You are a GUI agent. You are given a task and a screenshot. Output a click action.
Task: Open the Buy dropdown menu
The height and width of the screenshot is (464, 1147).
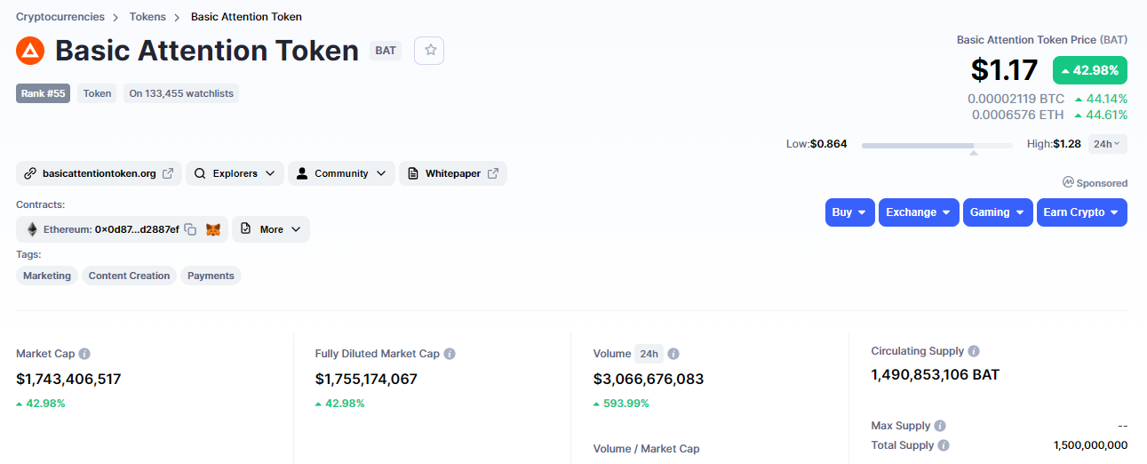coord(850,212)
